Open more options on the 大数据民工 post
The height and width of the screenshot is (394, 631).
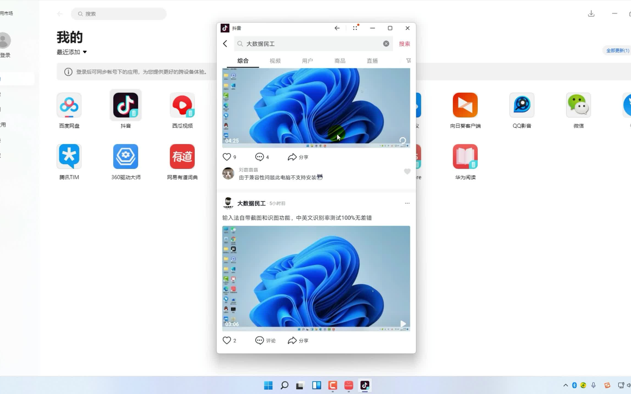tap(407, 203)
